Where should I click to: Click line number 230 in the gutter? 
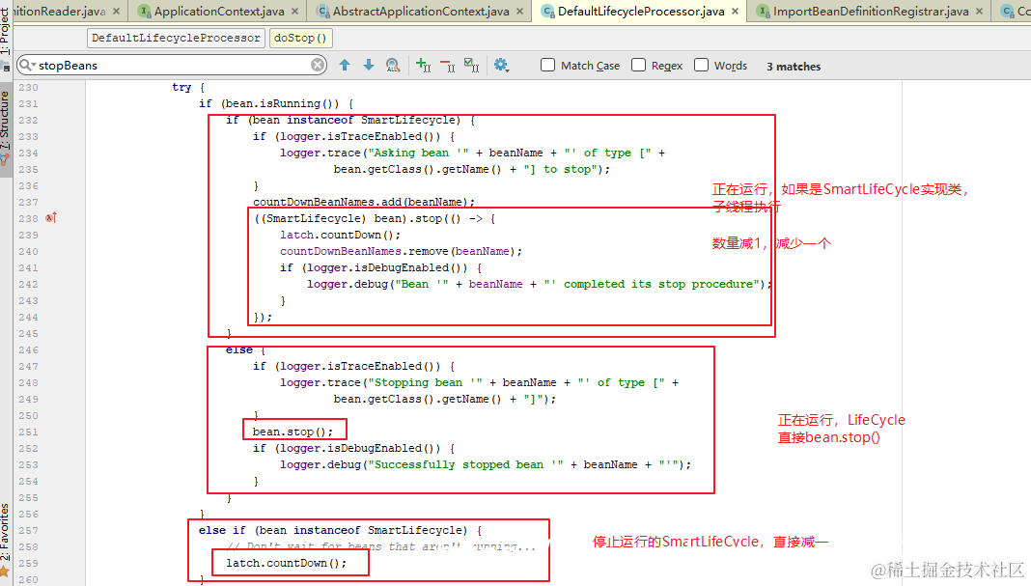pos(28,88)
